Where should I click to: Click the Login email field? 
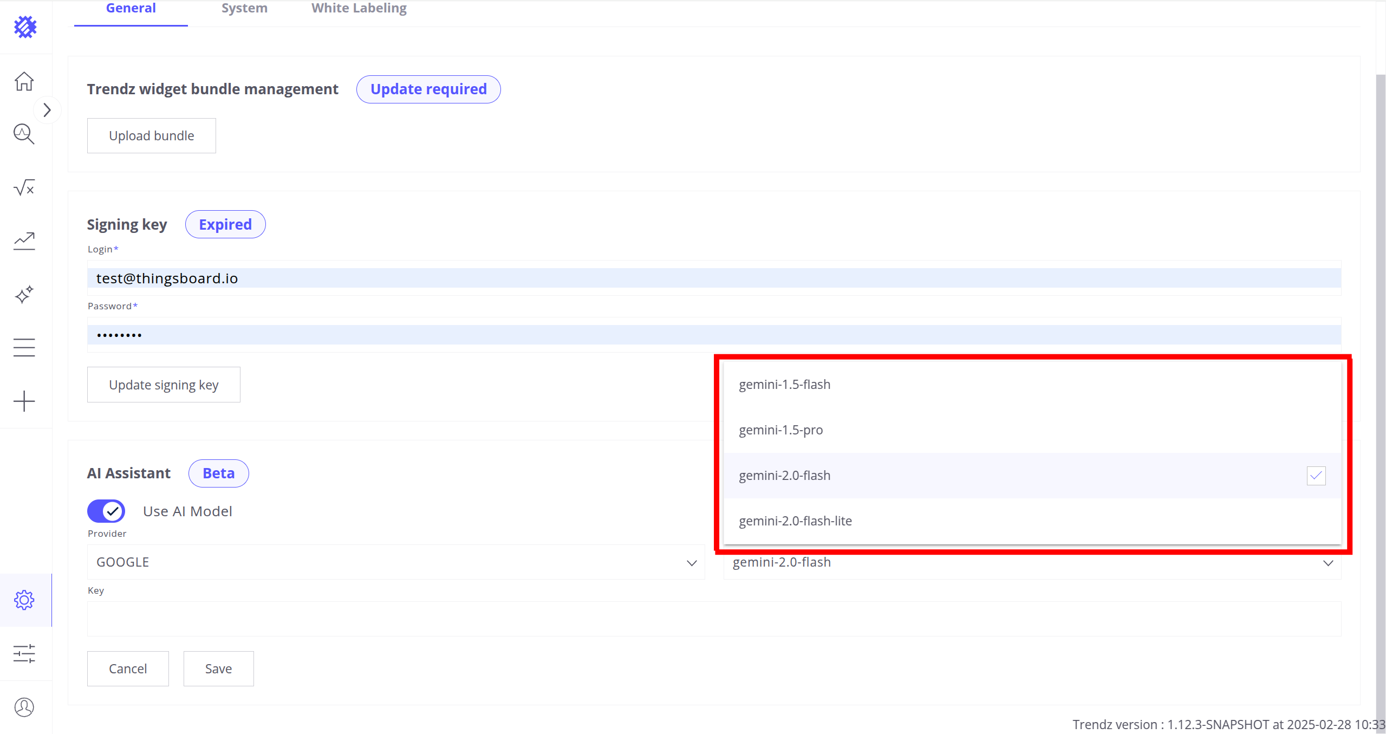(714, 278)
